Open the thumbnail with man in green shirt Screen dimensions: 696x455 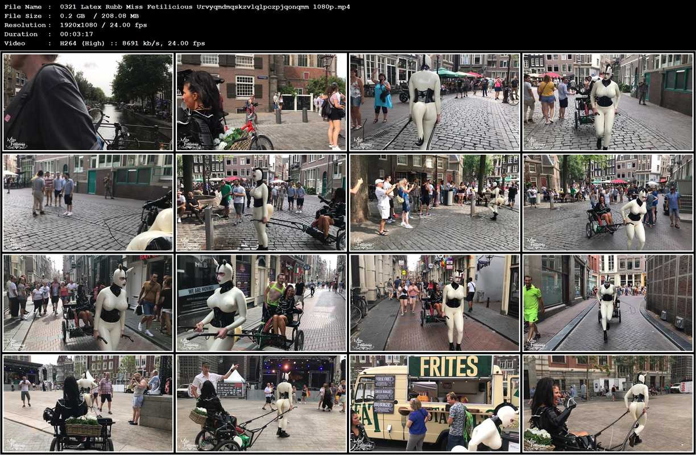(x=608, y=303)
